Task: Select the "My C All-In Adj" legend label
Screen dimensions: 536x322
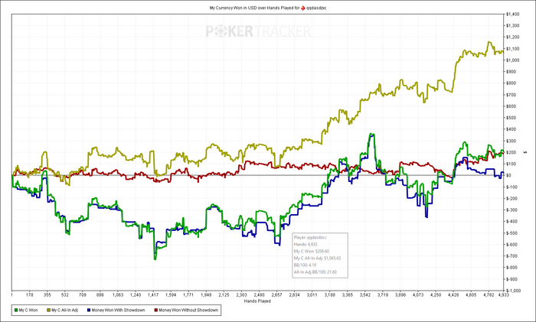Action: pos(64,311)
